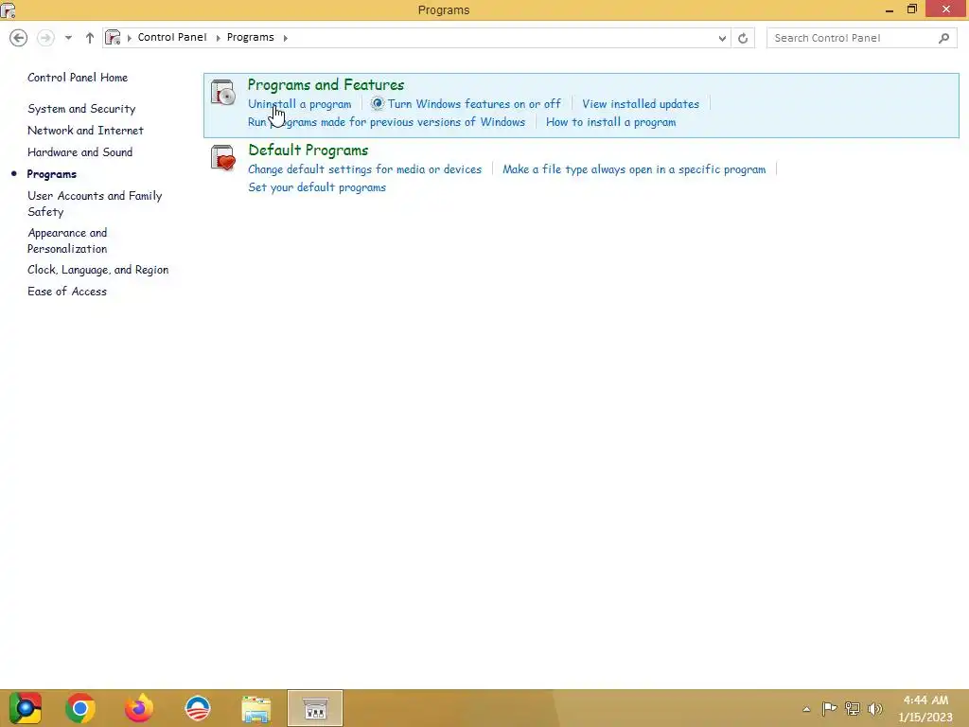This screenshot has height=727, width=969.
Task: Change default settings for media or devices
Action: click(x=364, y=169)
